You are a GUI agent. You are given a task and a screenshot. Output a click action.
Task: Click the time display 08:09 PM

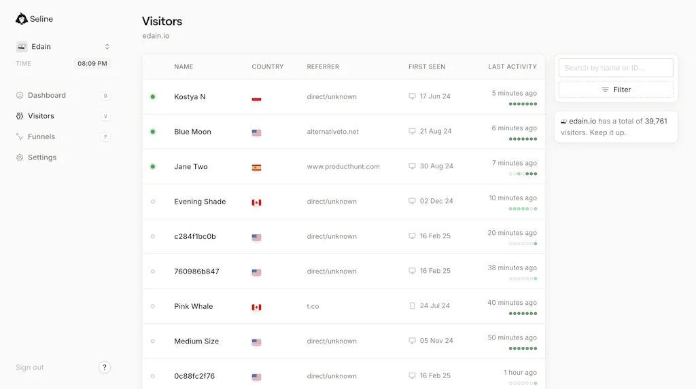92,63
